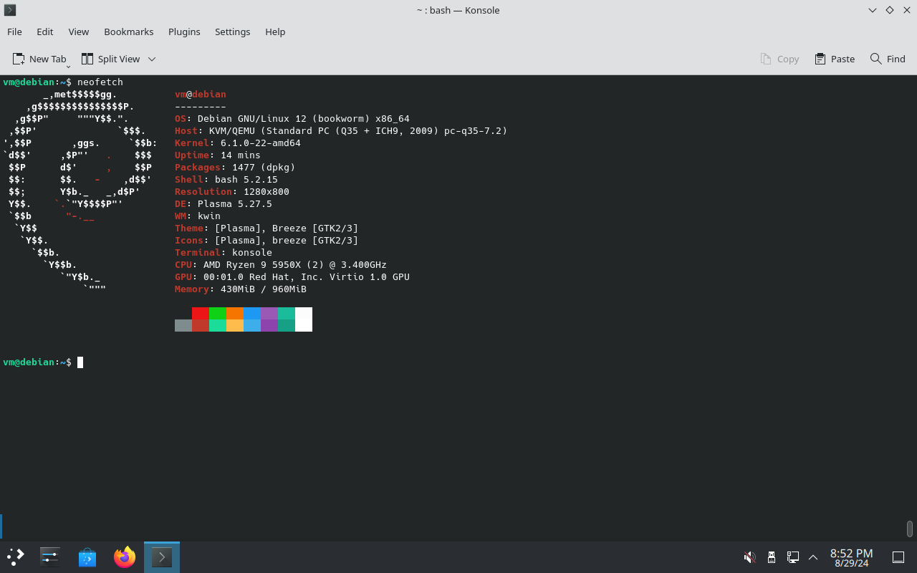Open the KDE application launcher
The image size is (917, 573).
coord(14,557)
